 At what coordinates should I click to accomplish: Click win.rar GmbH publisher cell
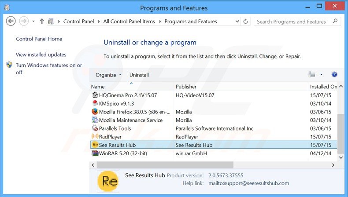191,153
